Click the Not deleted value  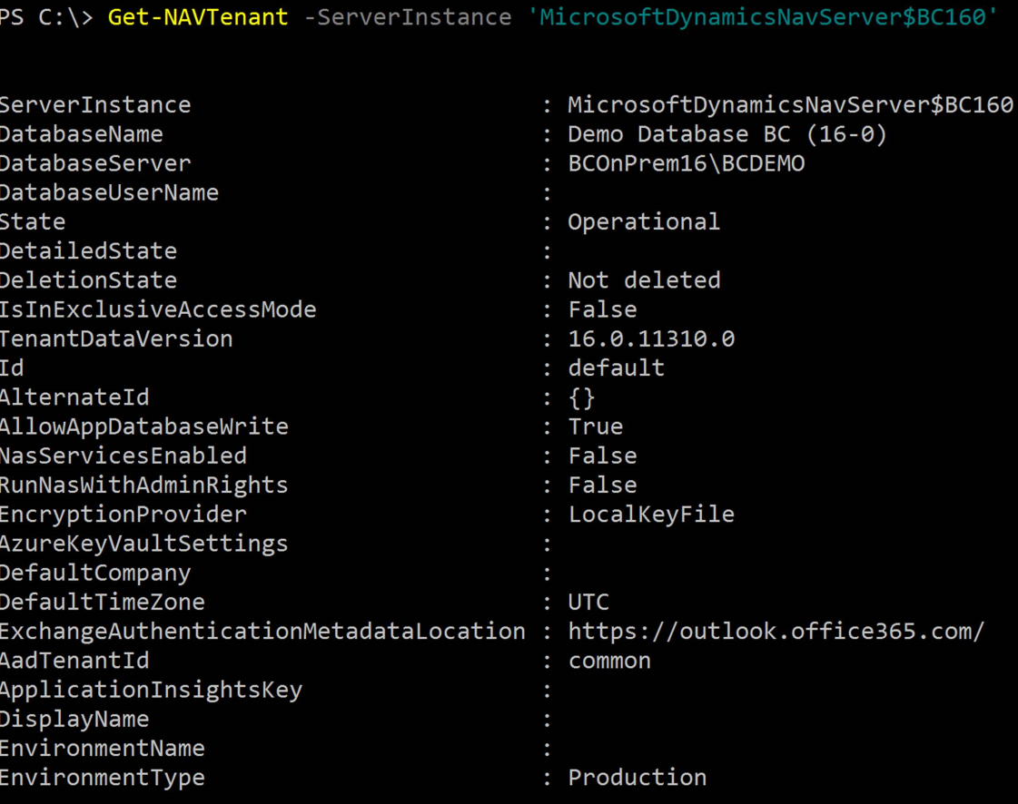644,280
